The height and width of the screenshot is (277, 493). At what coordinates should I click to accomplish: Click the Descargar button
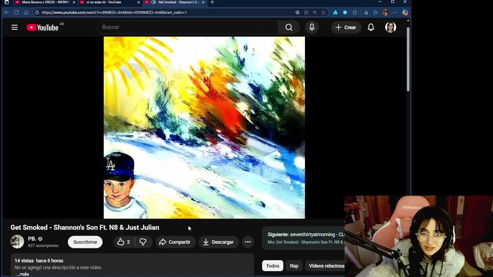[x=218, y=242]
